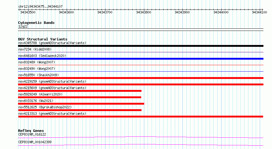Click ruler position 94343500
The image size is (272, 149).
pos(28,12)
